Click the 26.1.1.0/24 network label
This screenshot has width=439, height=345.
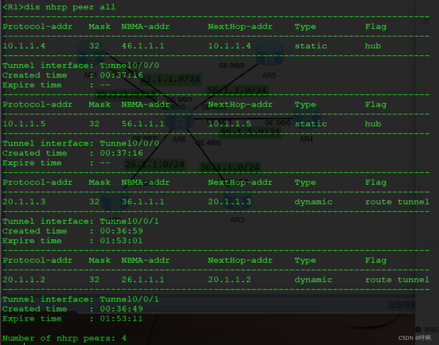tap(155, 164)
